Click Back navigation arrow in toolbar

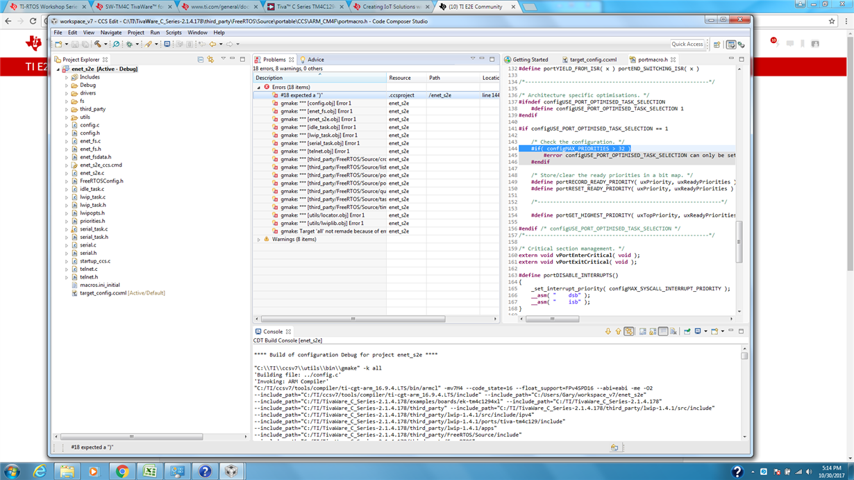tap(212, 44)
